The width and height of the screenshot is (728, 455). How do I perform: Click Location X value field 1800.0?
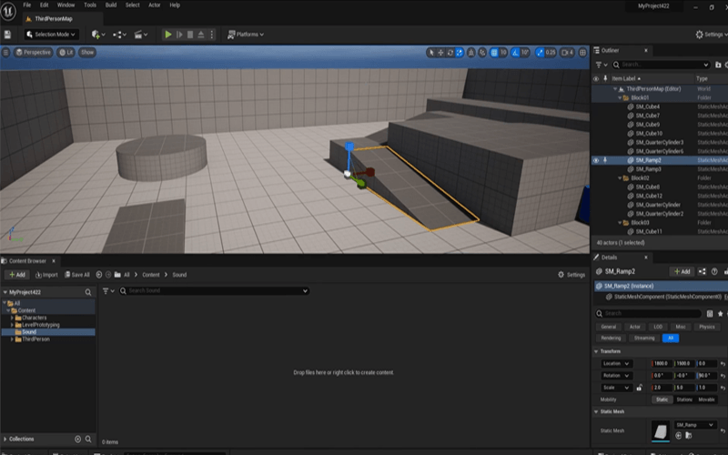click(662, 363)
